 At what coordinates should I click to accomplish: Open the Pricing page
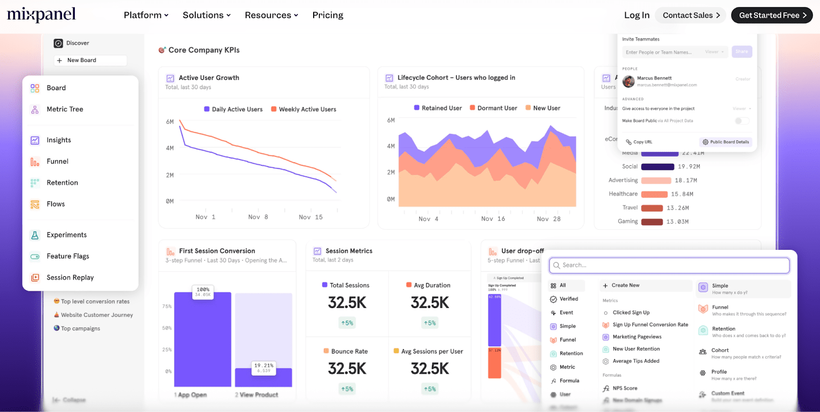tap(328, 15)
